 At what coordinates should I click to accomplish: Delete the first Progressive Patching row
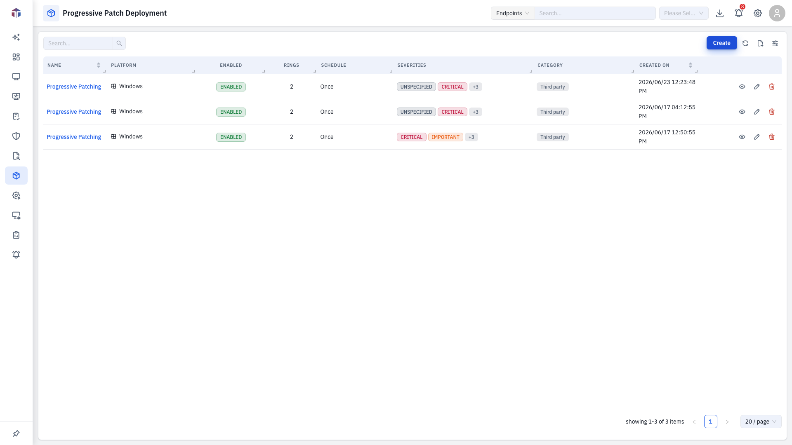tap(772, 87)
